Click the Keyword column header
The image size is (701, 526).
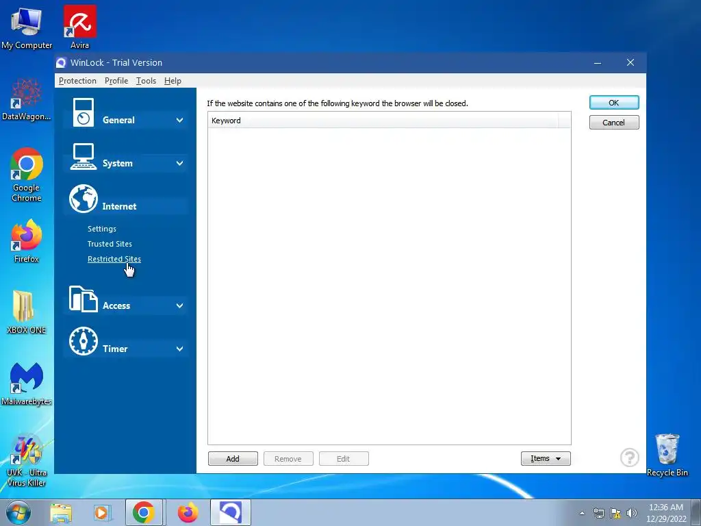pyautogui.click(x=383, y=121)
